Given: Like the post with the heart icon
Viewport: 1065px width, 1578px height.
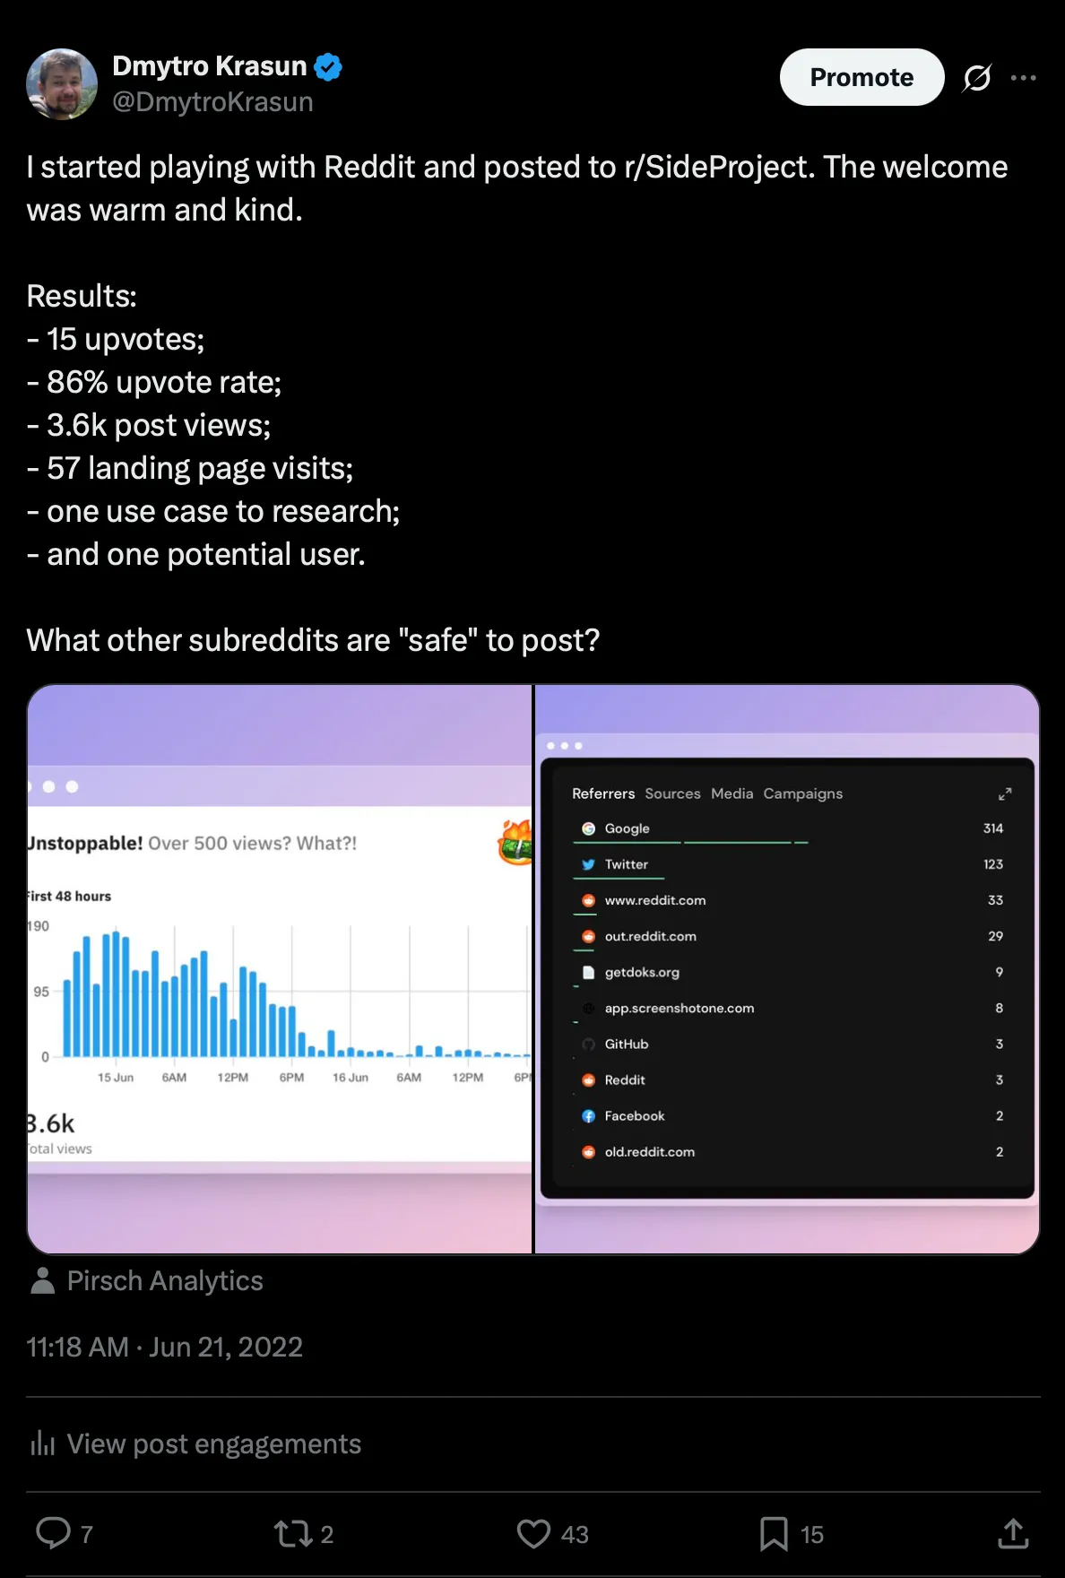Looking at the screenshot, I should pos(533,1533).
